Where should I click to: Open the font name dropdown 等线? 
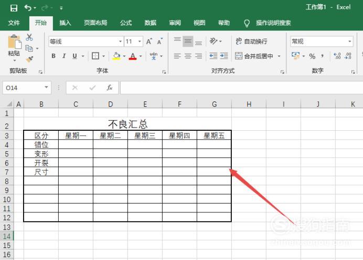[x=120, y=41]
